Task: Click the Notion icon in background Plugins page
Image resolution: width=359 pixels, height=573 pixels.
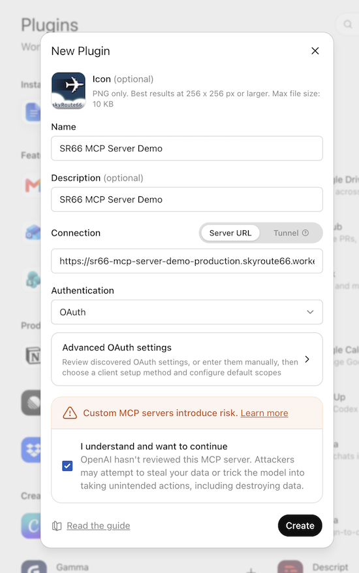Action: [x=33, y=356]
